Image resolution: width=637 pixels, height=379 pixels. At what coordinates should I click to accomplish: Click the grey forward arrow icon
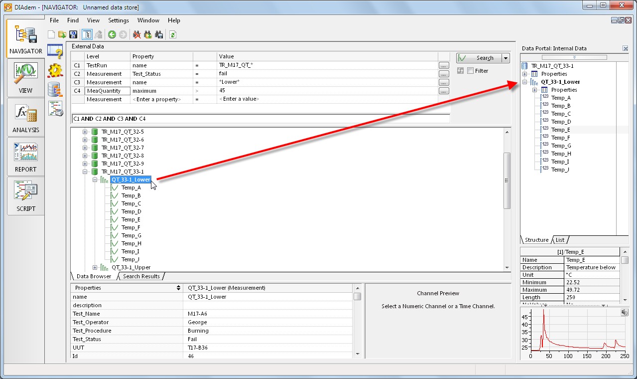(x=123, y=34)
